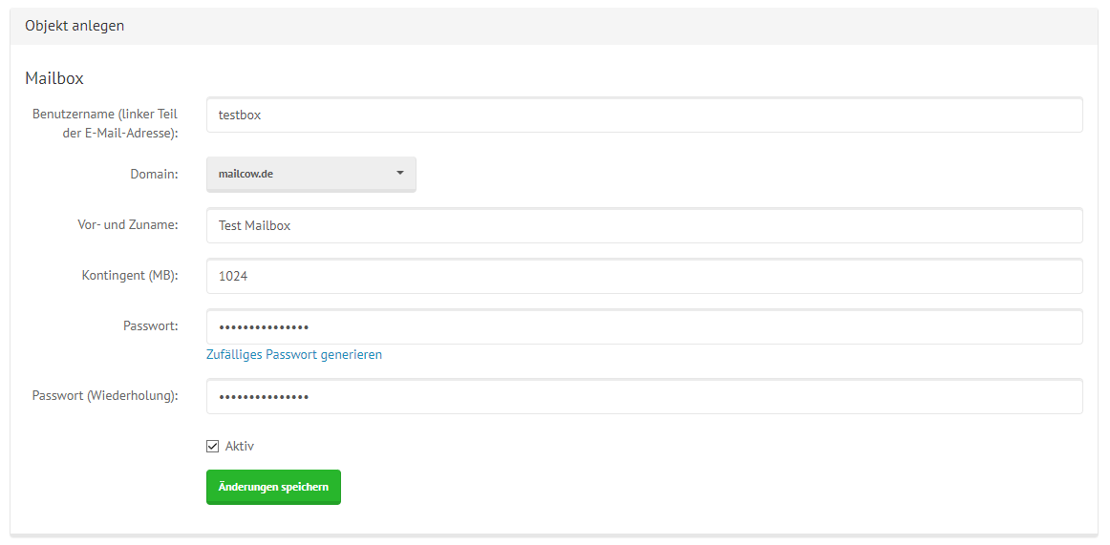
Task: Click the mailcow.de text in Domain selector
Action: point(246,174)
